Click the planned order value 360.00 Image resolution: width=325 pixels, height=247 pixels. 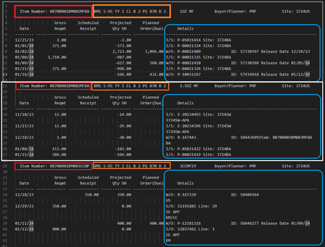(x=157, y=63)
